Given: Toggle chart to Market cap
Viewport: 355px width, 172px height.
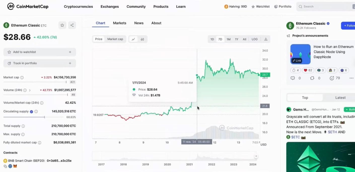Looking at the screenshot, I should tap(115, 39).
